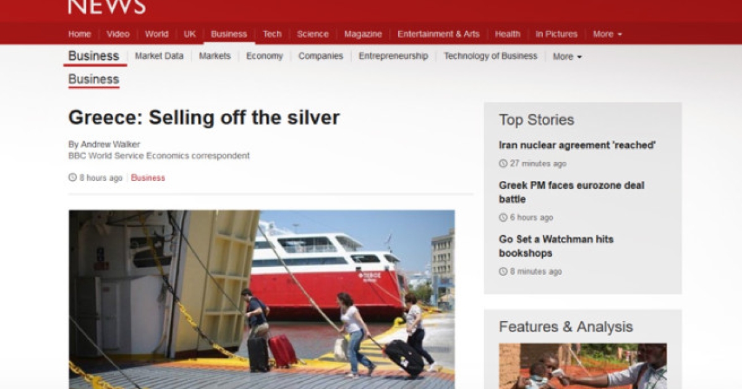Open the ferry passengers article photo
Screen dimensions: 742x389
[x=262, y=299]
